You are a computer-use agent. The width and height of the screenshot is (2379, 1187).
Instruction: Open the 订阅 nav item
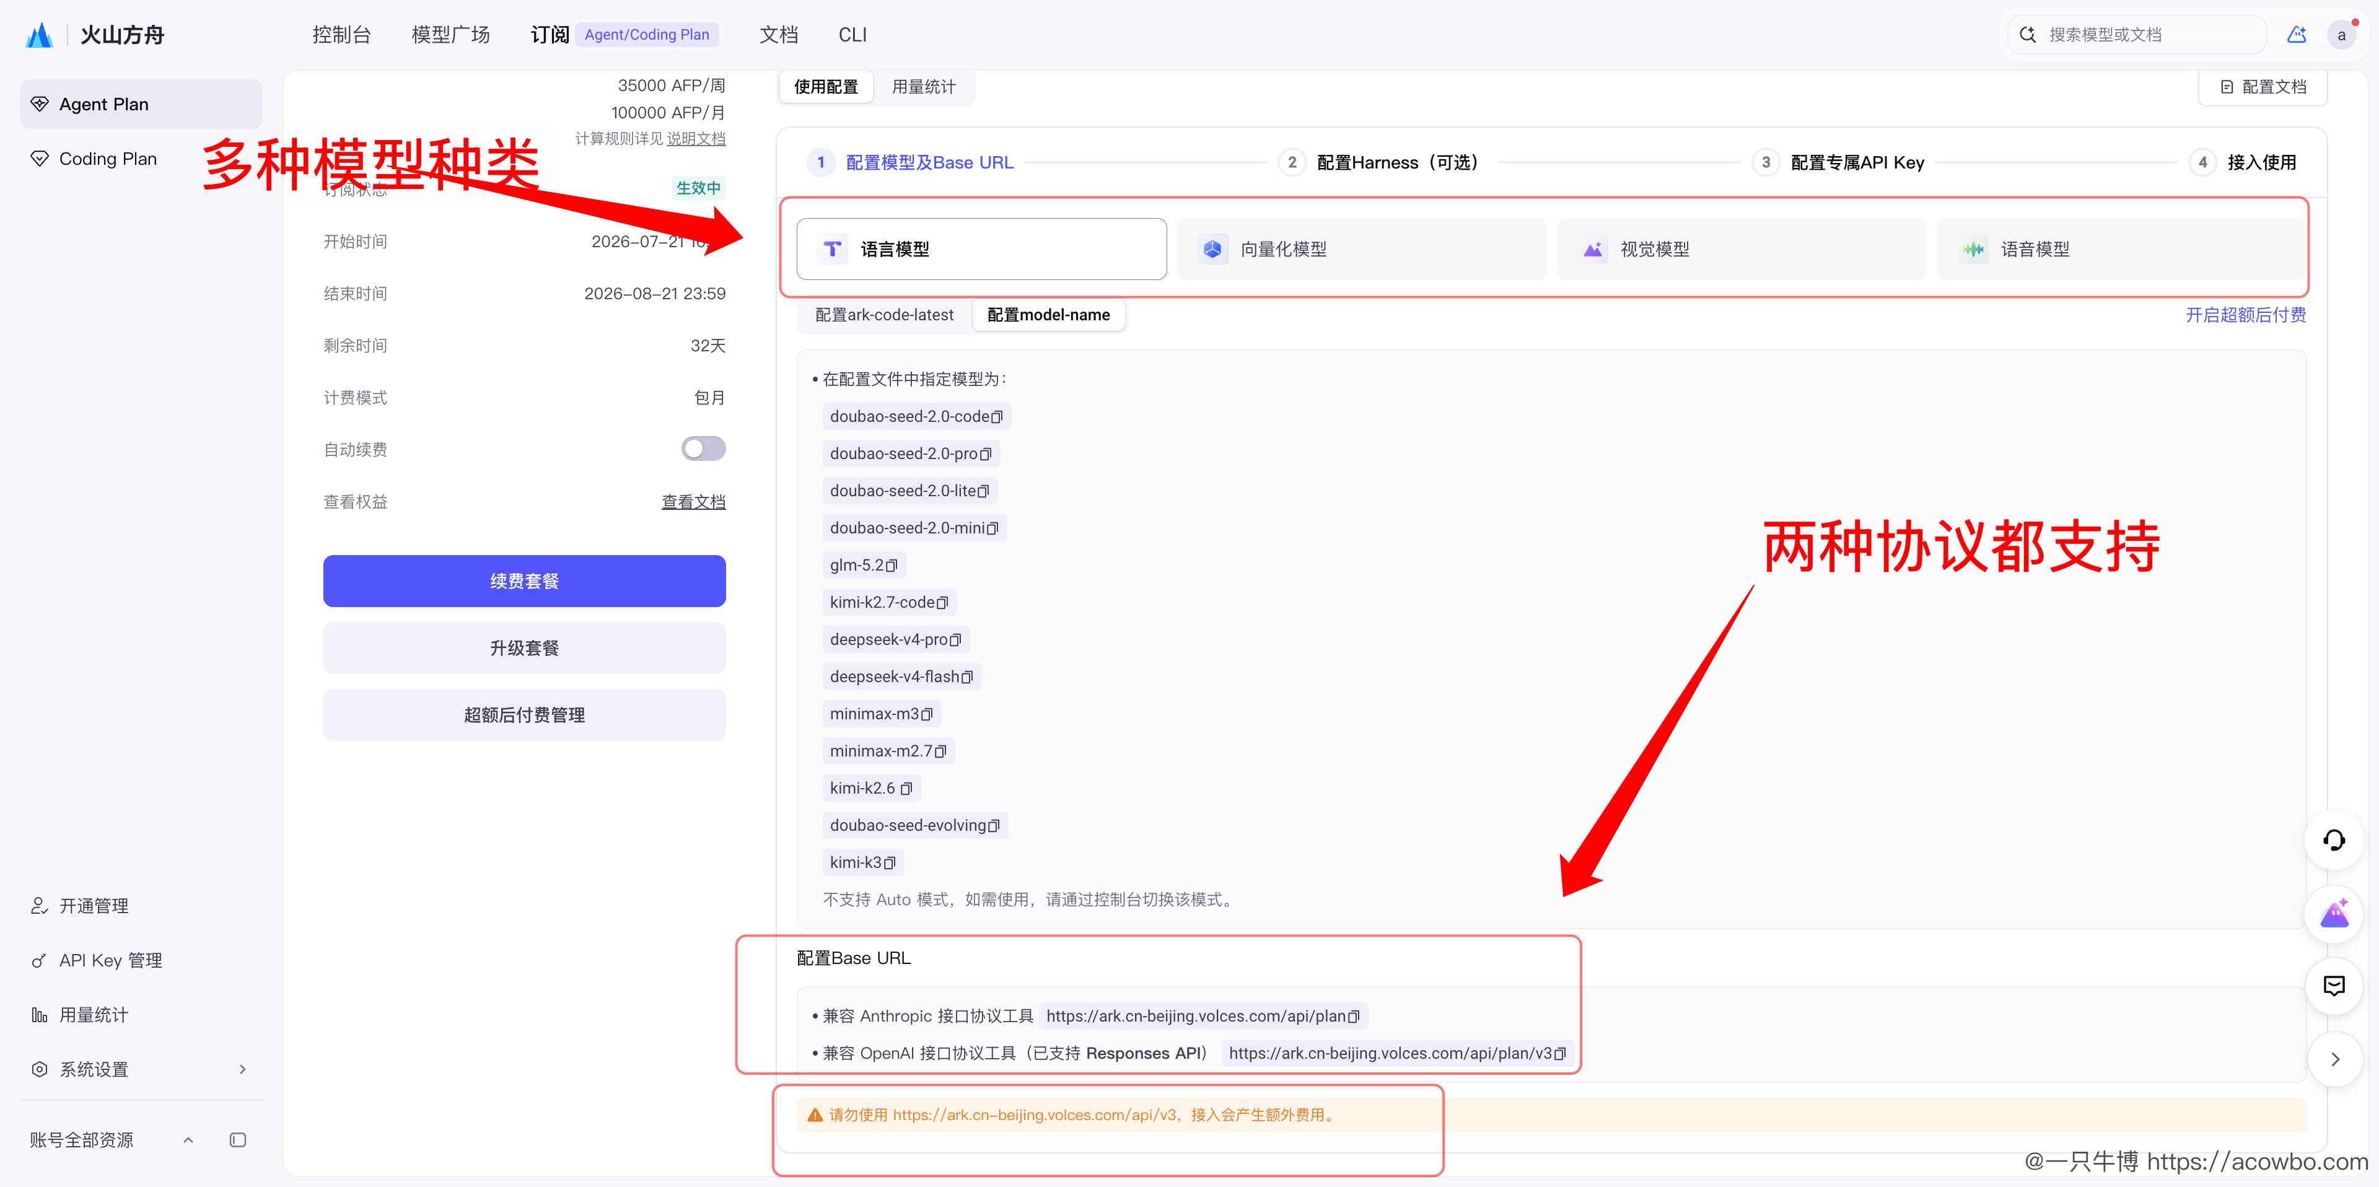coord(550,35)
